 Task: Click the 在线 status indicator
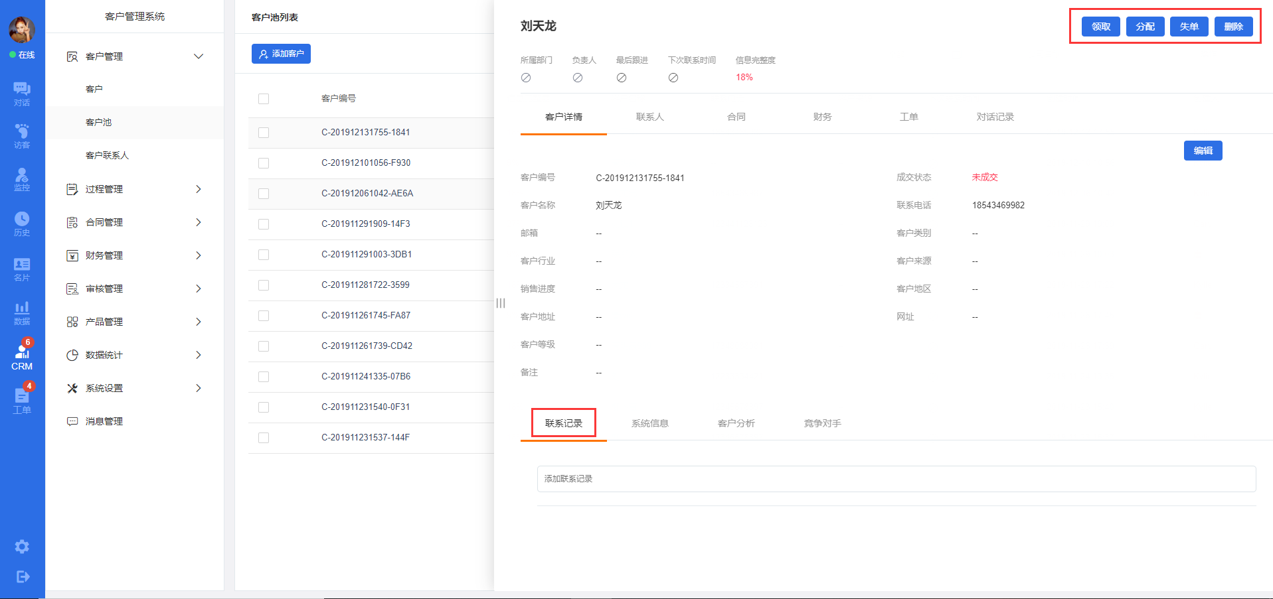pyautogui.click(x=22, y=55)
